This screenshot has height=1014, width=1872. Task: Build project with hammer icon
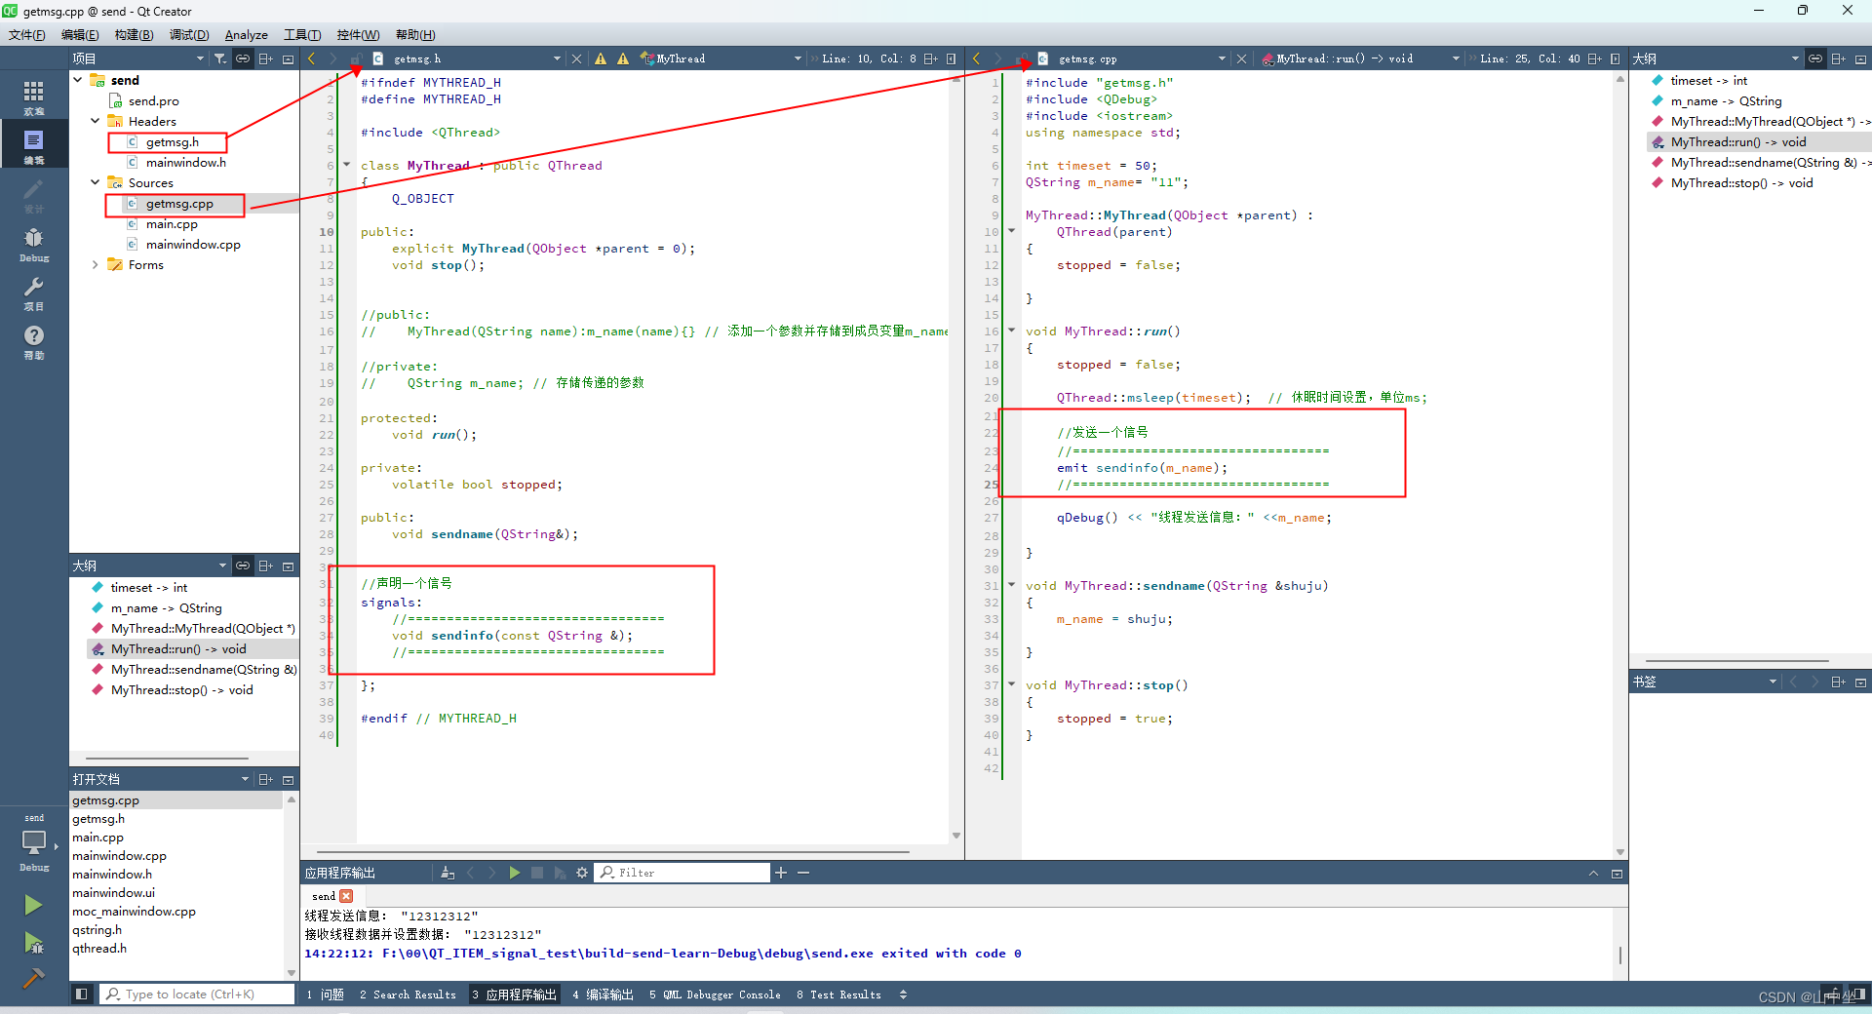coord(33,977)
